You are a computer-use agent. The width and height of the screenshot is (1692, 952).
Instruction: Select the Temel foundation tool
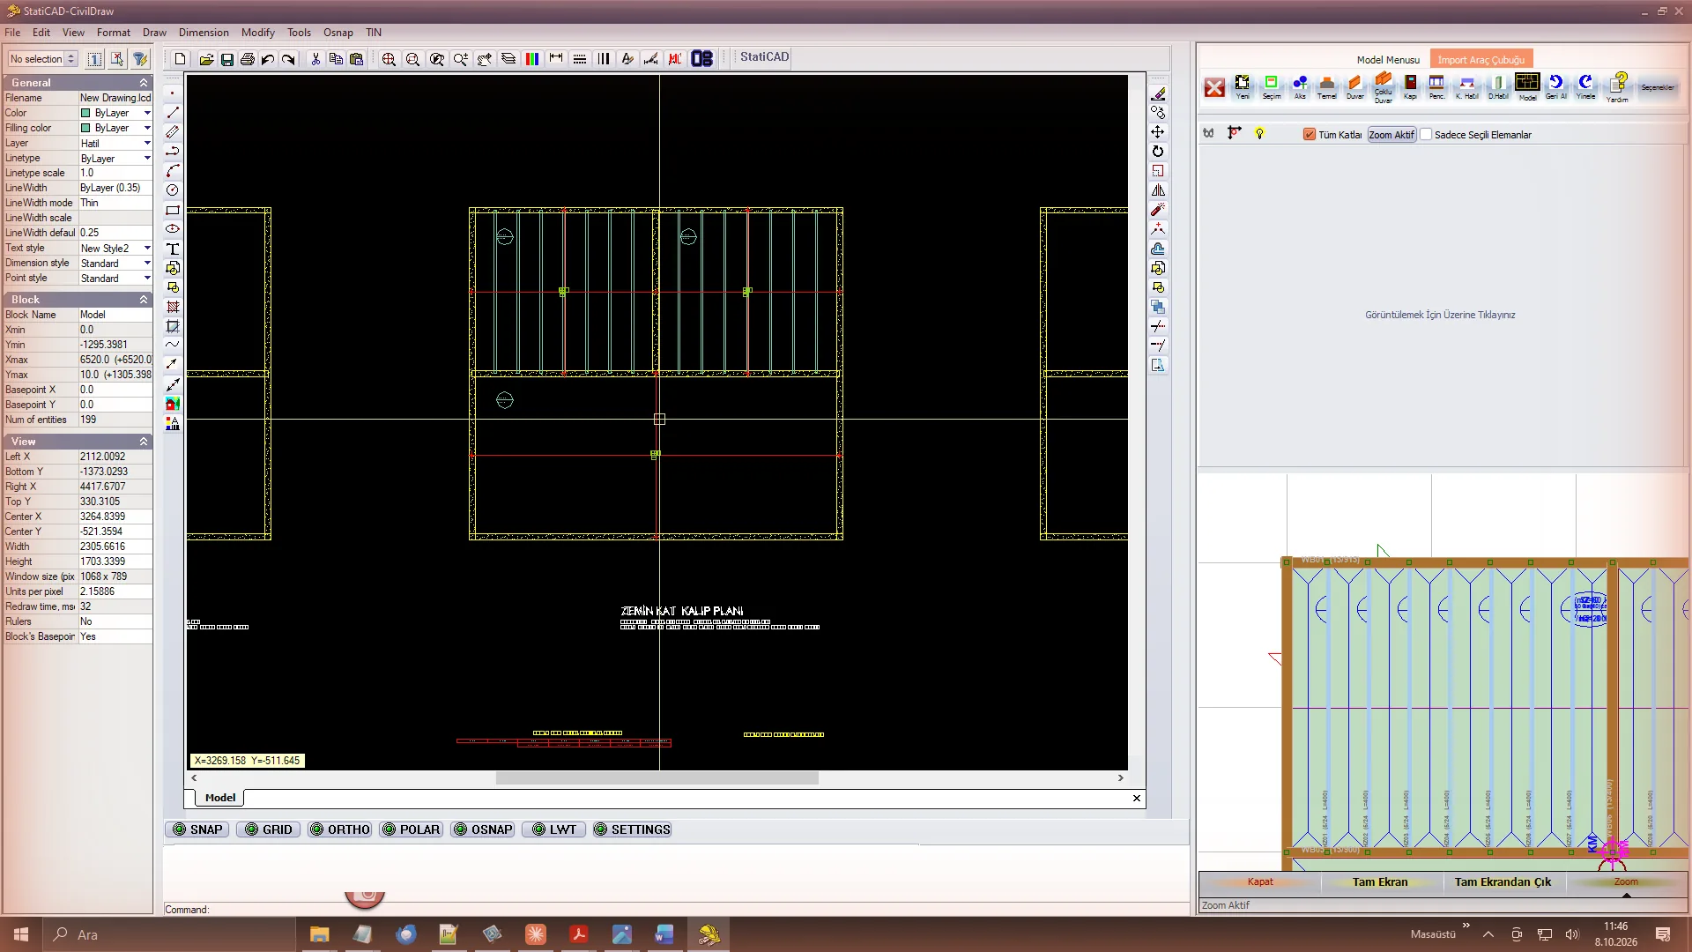tap(1326, 86)
